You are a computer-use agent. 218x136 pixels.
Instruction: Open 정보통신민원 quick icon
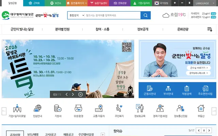(181, 111)
